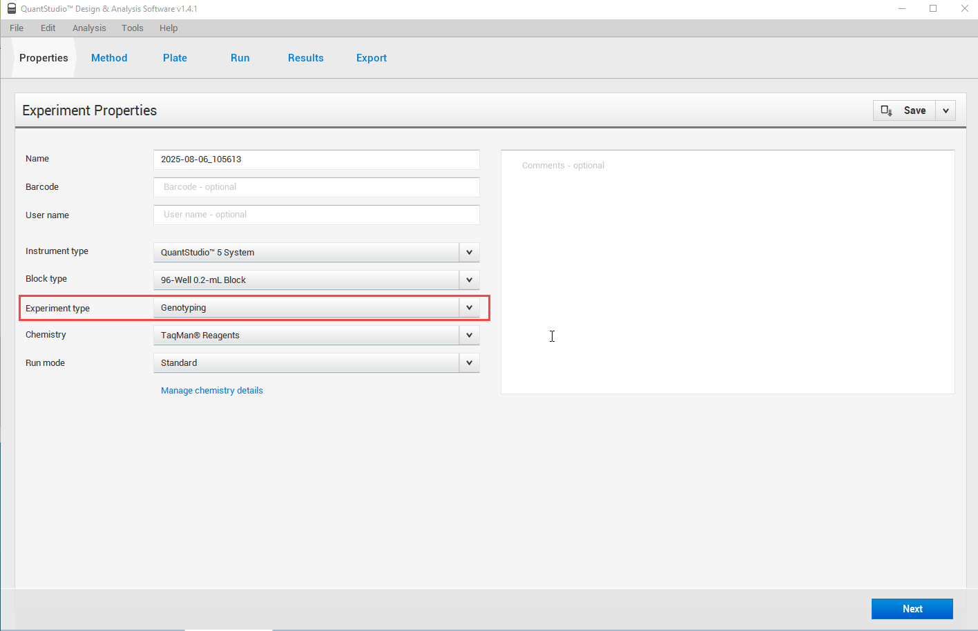Image resolution: width=978 pixels, height=631 pixels.
Task: Expand the Save options arrow
Action: (x=946, y=110)
